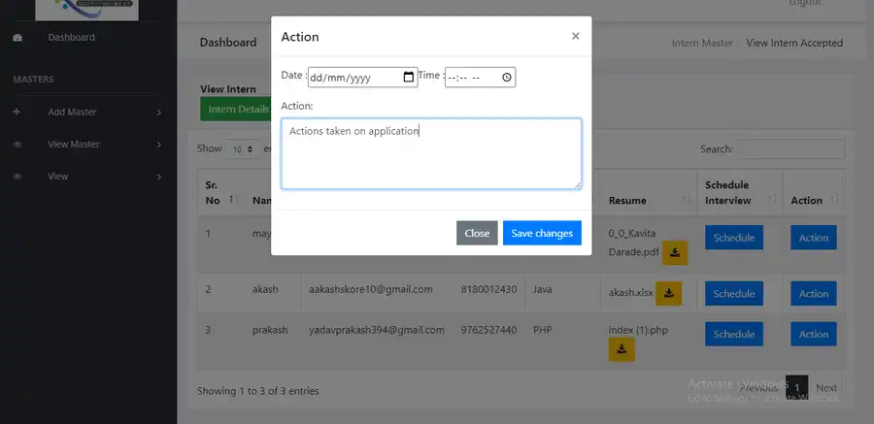The image size is (874, 424).
Task: Go to the Intern Master breadcrumb link
Action: pos(702,43)
